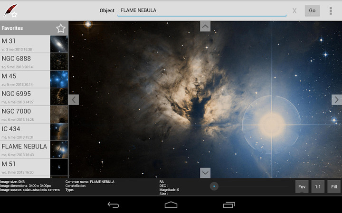Open NGC 6888 in favorites

point(26,62)
